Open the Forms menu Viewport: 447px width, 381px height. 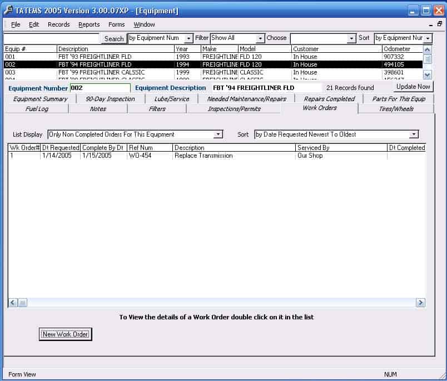tap(117, 24)
